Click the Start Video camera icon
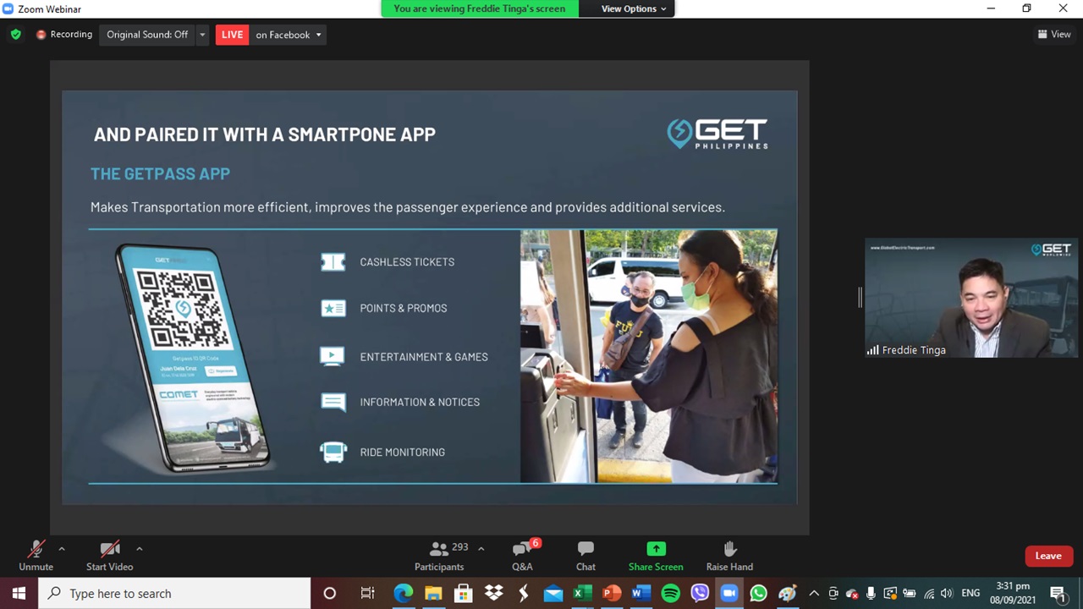Image resolution: width=1083 pixels, height=609 pixels. [x=109, y=550]
